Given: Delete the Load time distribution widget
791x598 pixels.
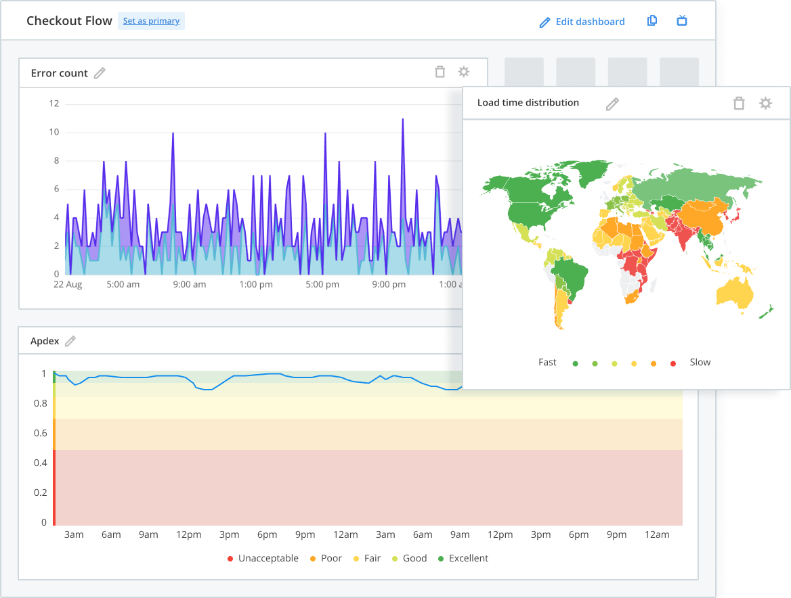Looking at the screenshot, I should coord(739,103).
